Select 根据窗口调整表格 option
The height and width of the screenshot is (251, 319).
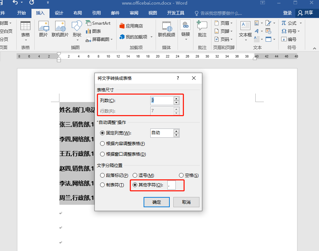click(x=123, y=154)
